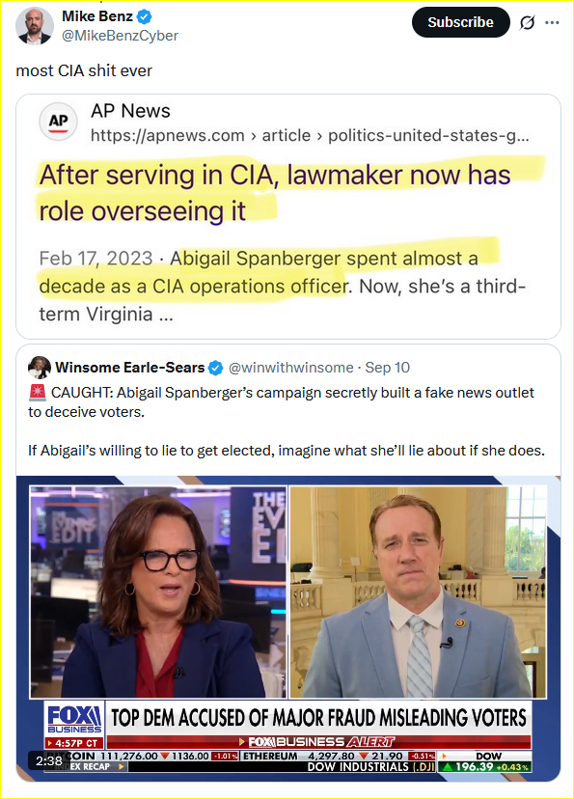Screen dimensions: 574x799
Task: Click the apnews.com article URL text
Action: [x=310, y=135]
